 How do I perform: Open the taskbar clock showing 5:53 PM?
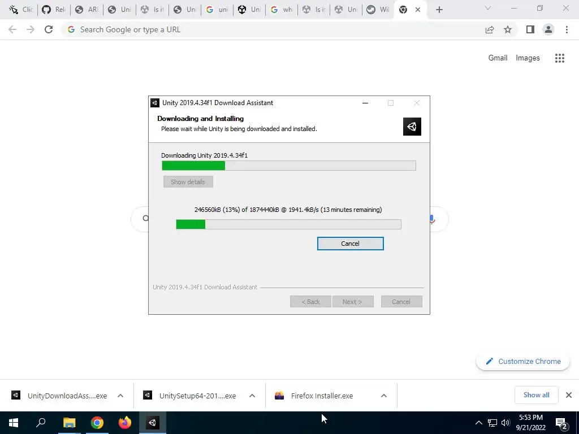pos(531,423)
